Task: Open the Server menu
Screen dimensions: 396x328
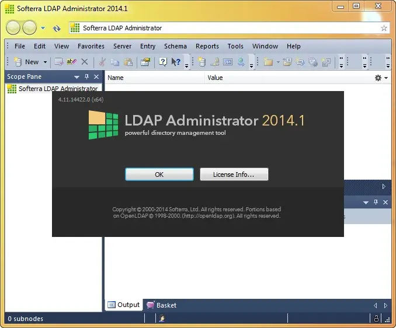Action: click(122, 46)
